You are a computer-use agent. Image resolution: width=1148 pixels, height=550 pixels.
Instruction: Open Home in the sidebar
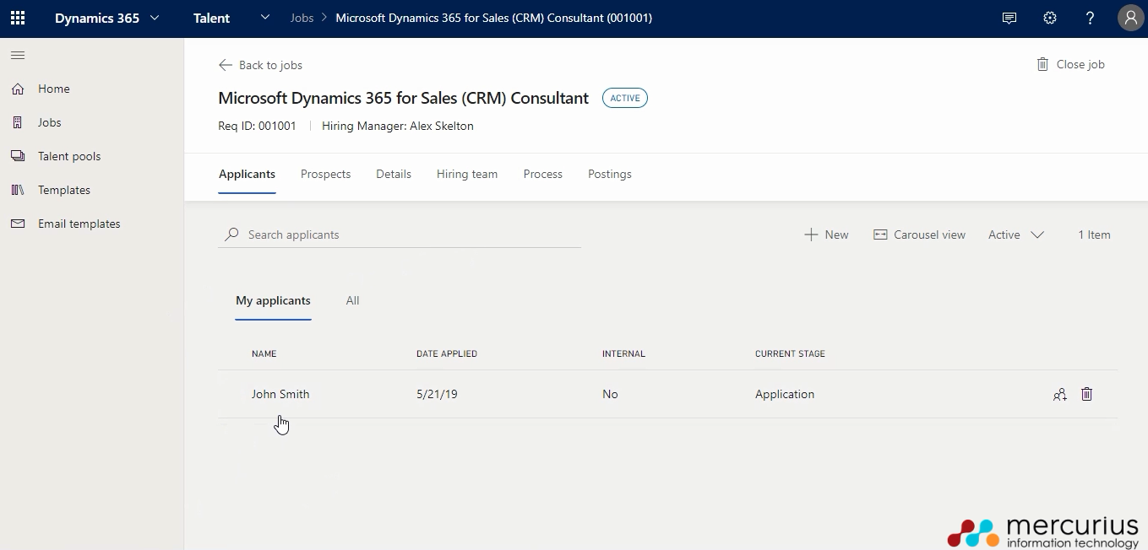pos(54,89)
